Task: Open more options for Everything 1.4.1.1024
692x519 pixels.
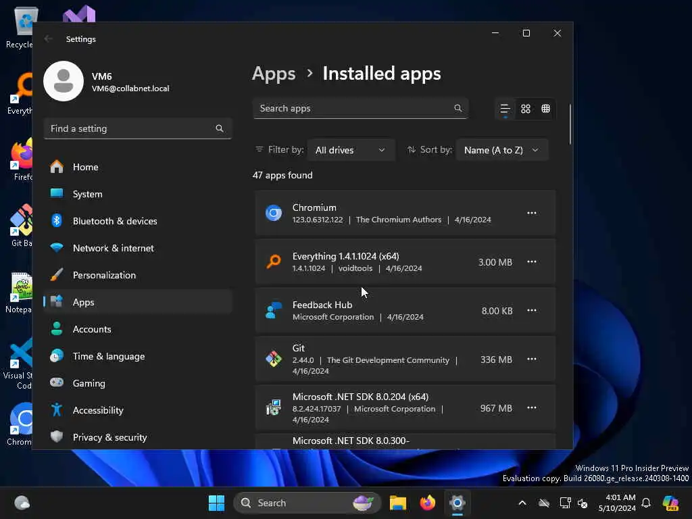Action: coord(532,262)
